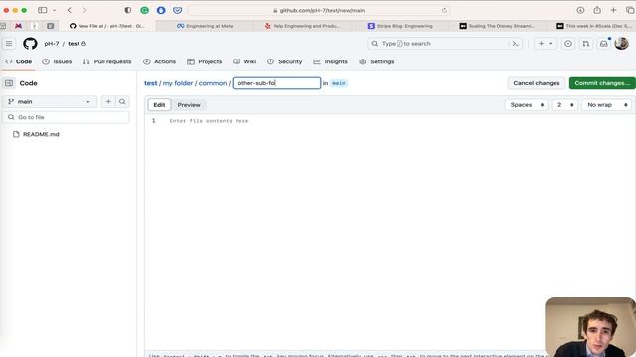Click Cancel changes button
The width and height of the screenshot is (636, 357).
tap(537, 83)
